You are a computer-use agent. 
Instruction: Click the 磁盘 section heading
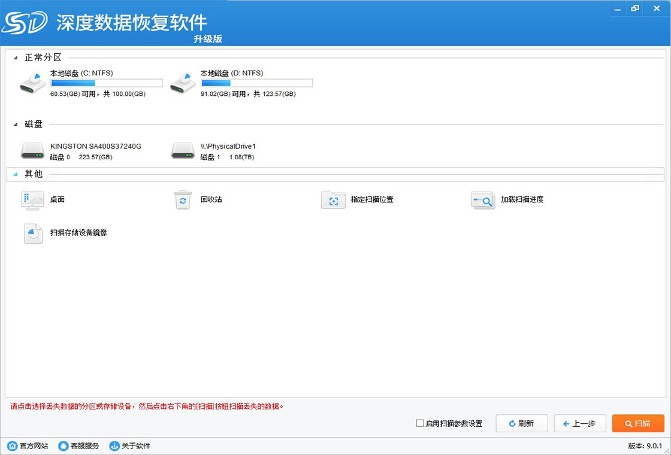34,125
